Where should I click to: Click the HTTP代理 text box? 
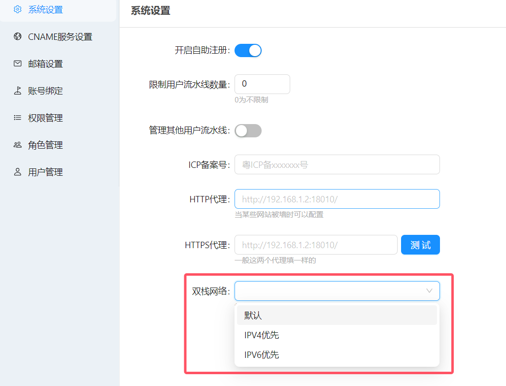337,199
